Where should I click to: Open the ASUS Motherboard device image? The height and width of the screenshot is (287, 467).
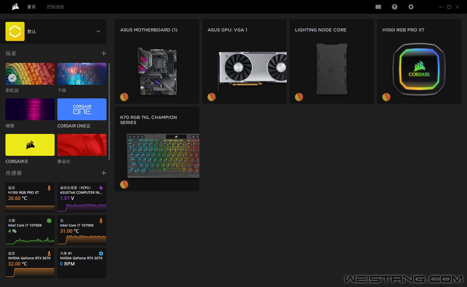coord(157,71)
